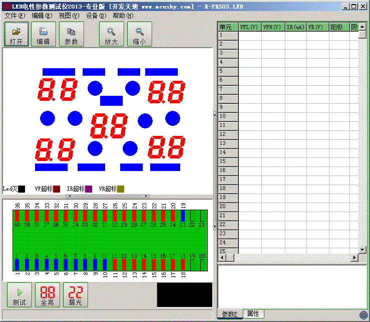This screenshot has width=370, height=322.
Task: Open the 文件 (File) menu
Action: coord(15,16)
